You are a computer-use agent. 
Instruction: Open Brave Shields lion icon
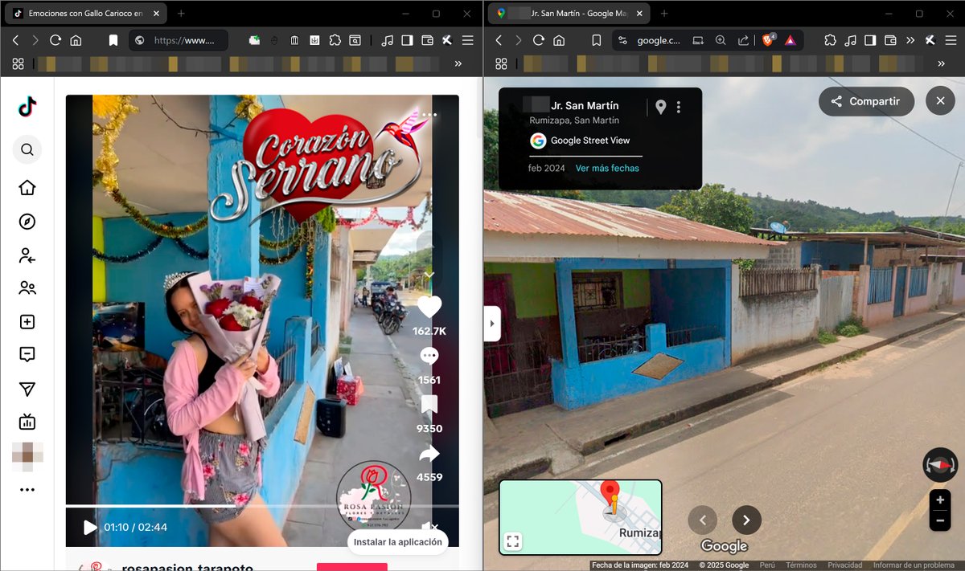(769, 40)
